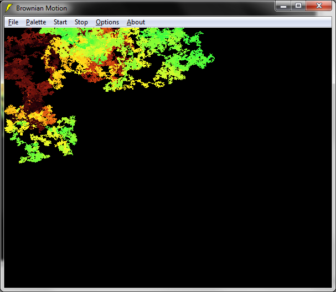Open the About menu
Image resolution: width=336 pixels, height=292 pixels.
point(136,22)
